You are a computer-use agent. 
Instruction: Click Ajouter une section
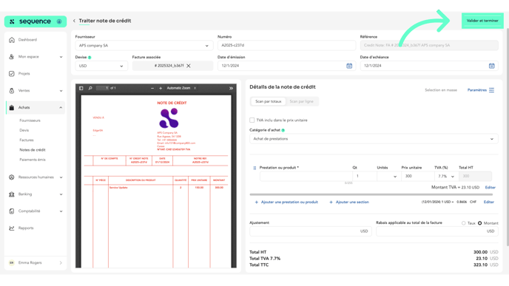[x=349, y=202]
